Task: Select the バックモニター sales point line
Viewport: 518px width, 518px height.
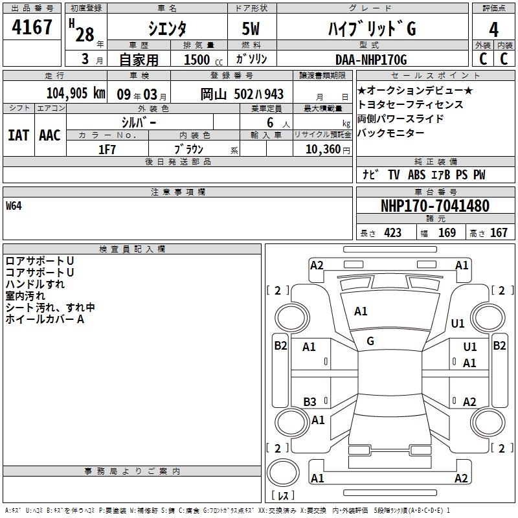Action: tap(390, 133)
